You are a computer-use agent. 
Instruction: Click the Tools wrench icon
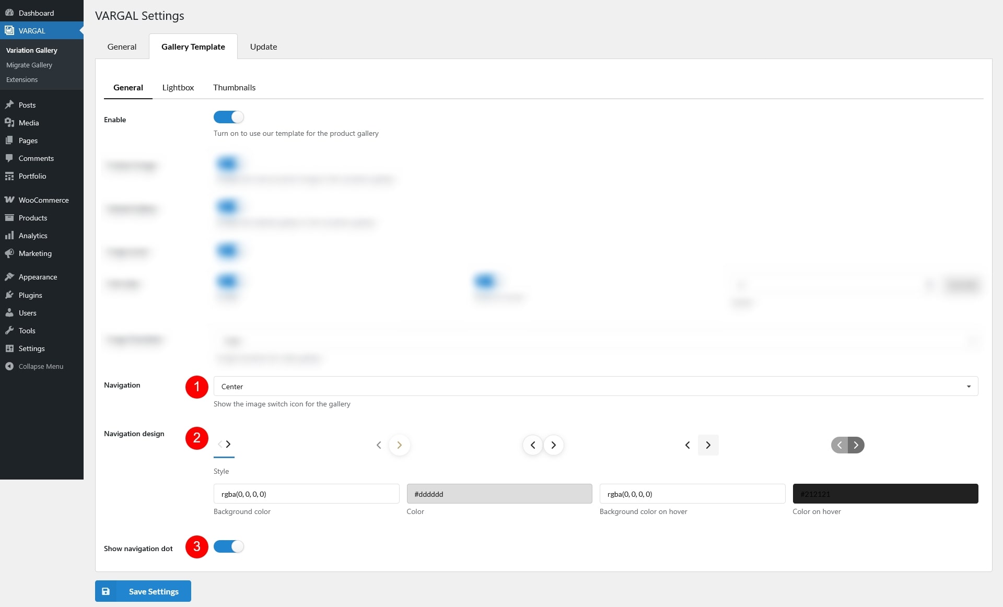(9, 330)
